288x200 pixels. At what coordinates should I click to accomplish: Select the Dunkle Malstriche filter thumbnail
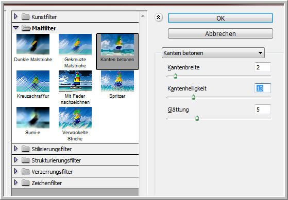(x=33, y=44)
